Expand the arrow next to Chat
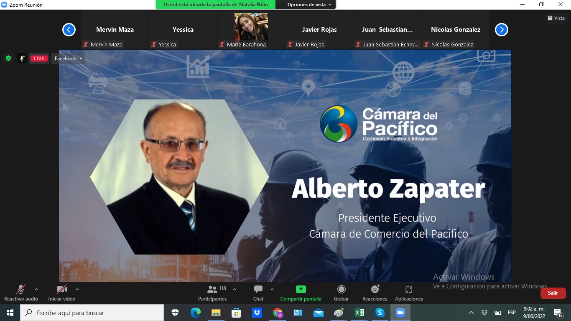Viewport: 571px width, 321px height. [x=272, y=289]
